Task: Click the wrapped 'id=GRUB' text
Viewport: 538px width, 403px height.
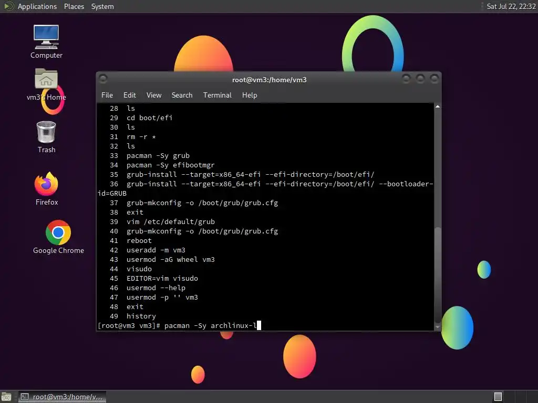Action: (x=112, y=194)
